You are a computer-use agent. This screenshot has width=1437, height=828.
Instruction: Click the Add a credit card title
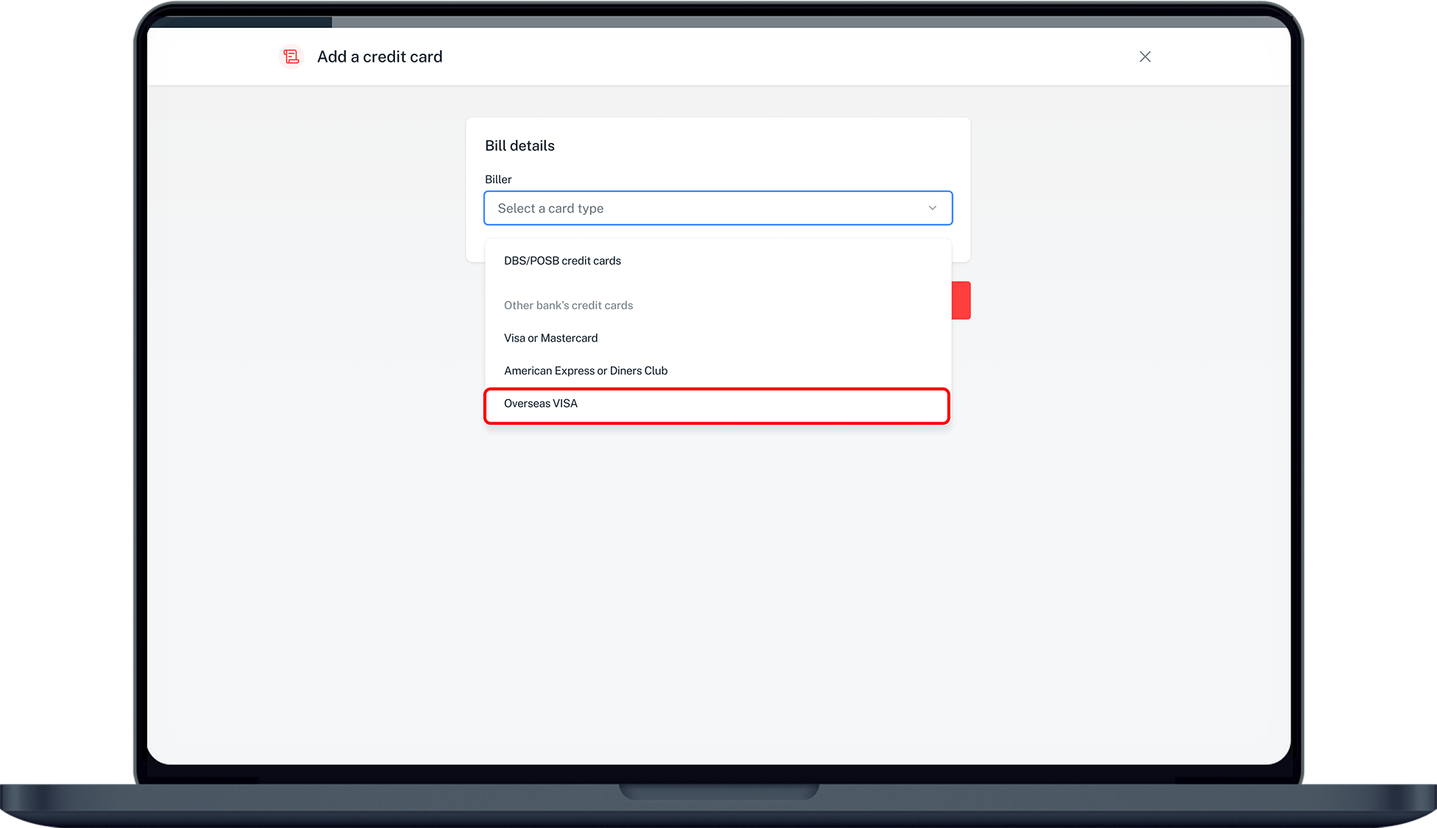[x=380, y=57]
